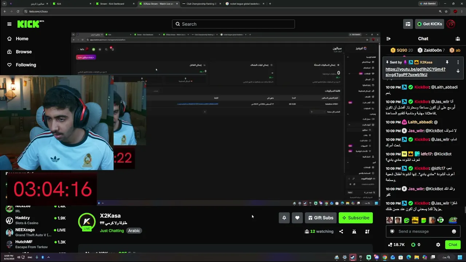
Task: Switch to the rocket league global leaderboard tab
Action: (x=245, y=4)
